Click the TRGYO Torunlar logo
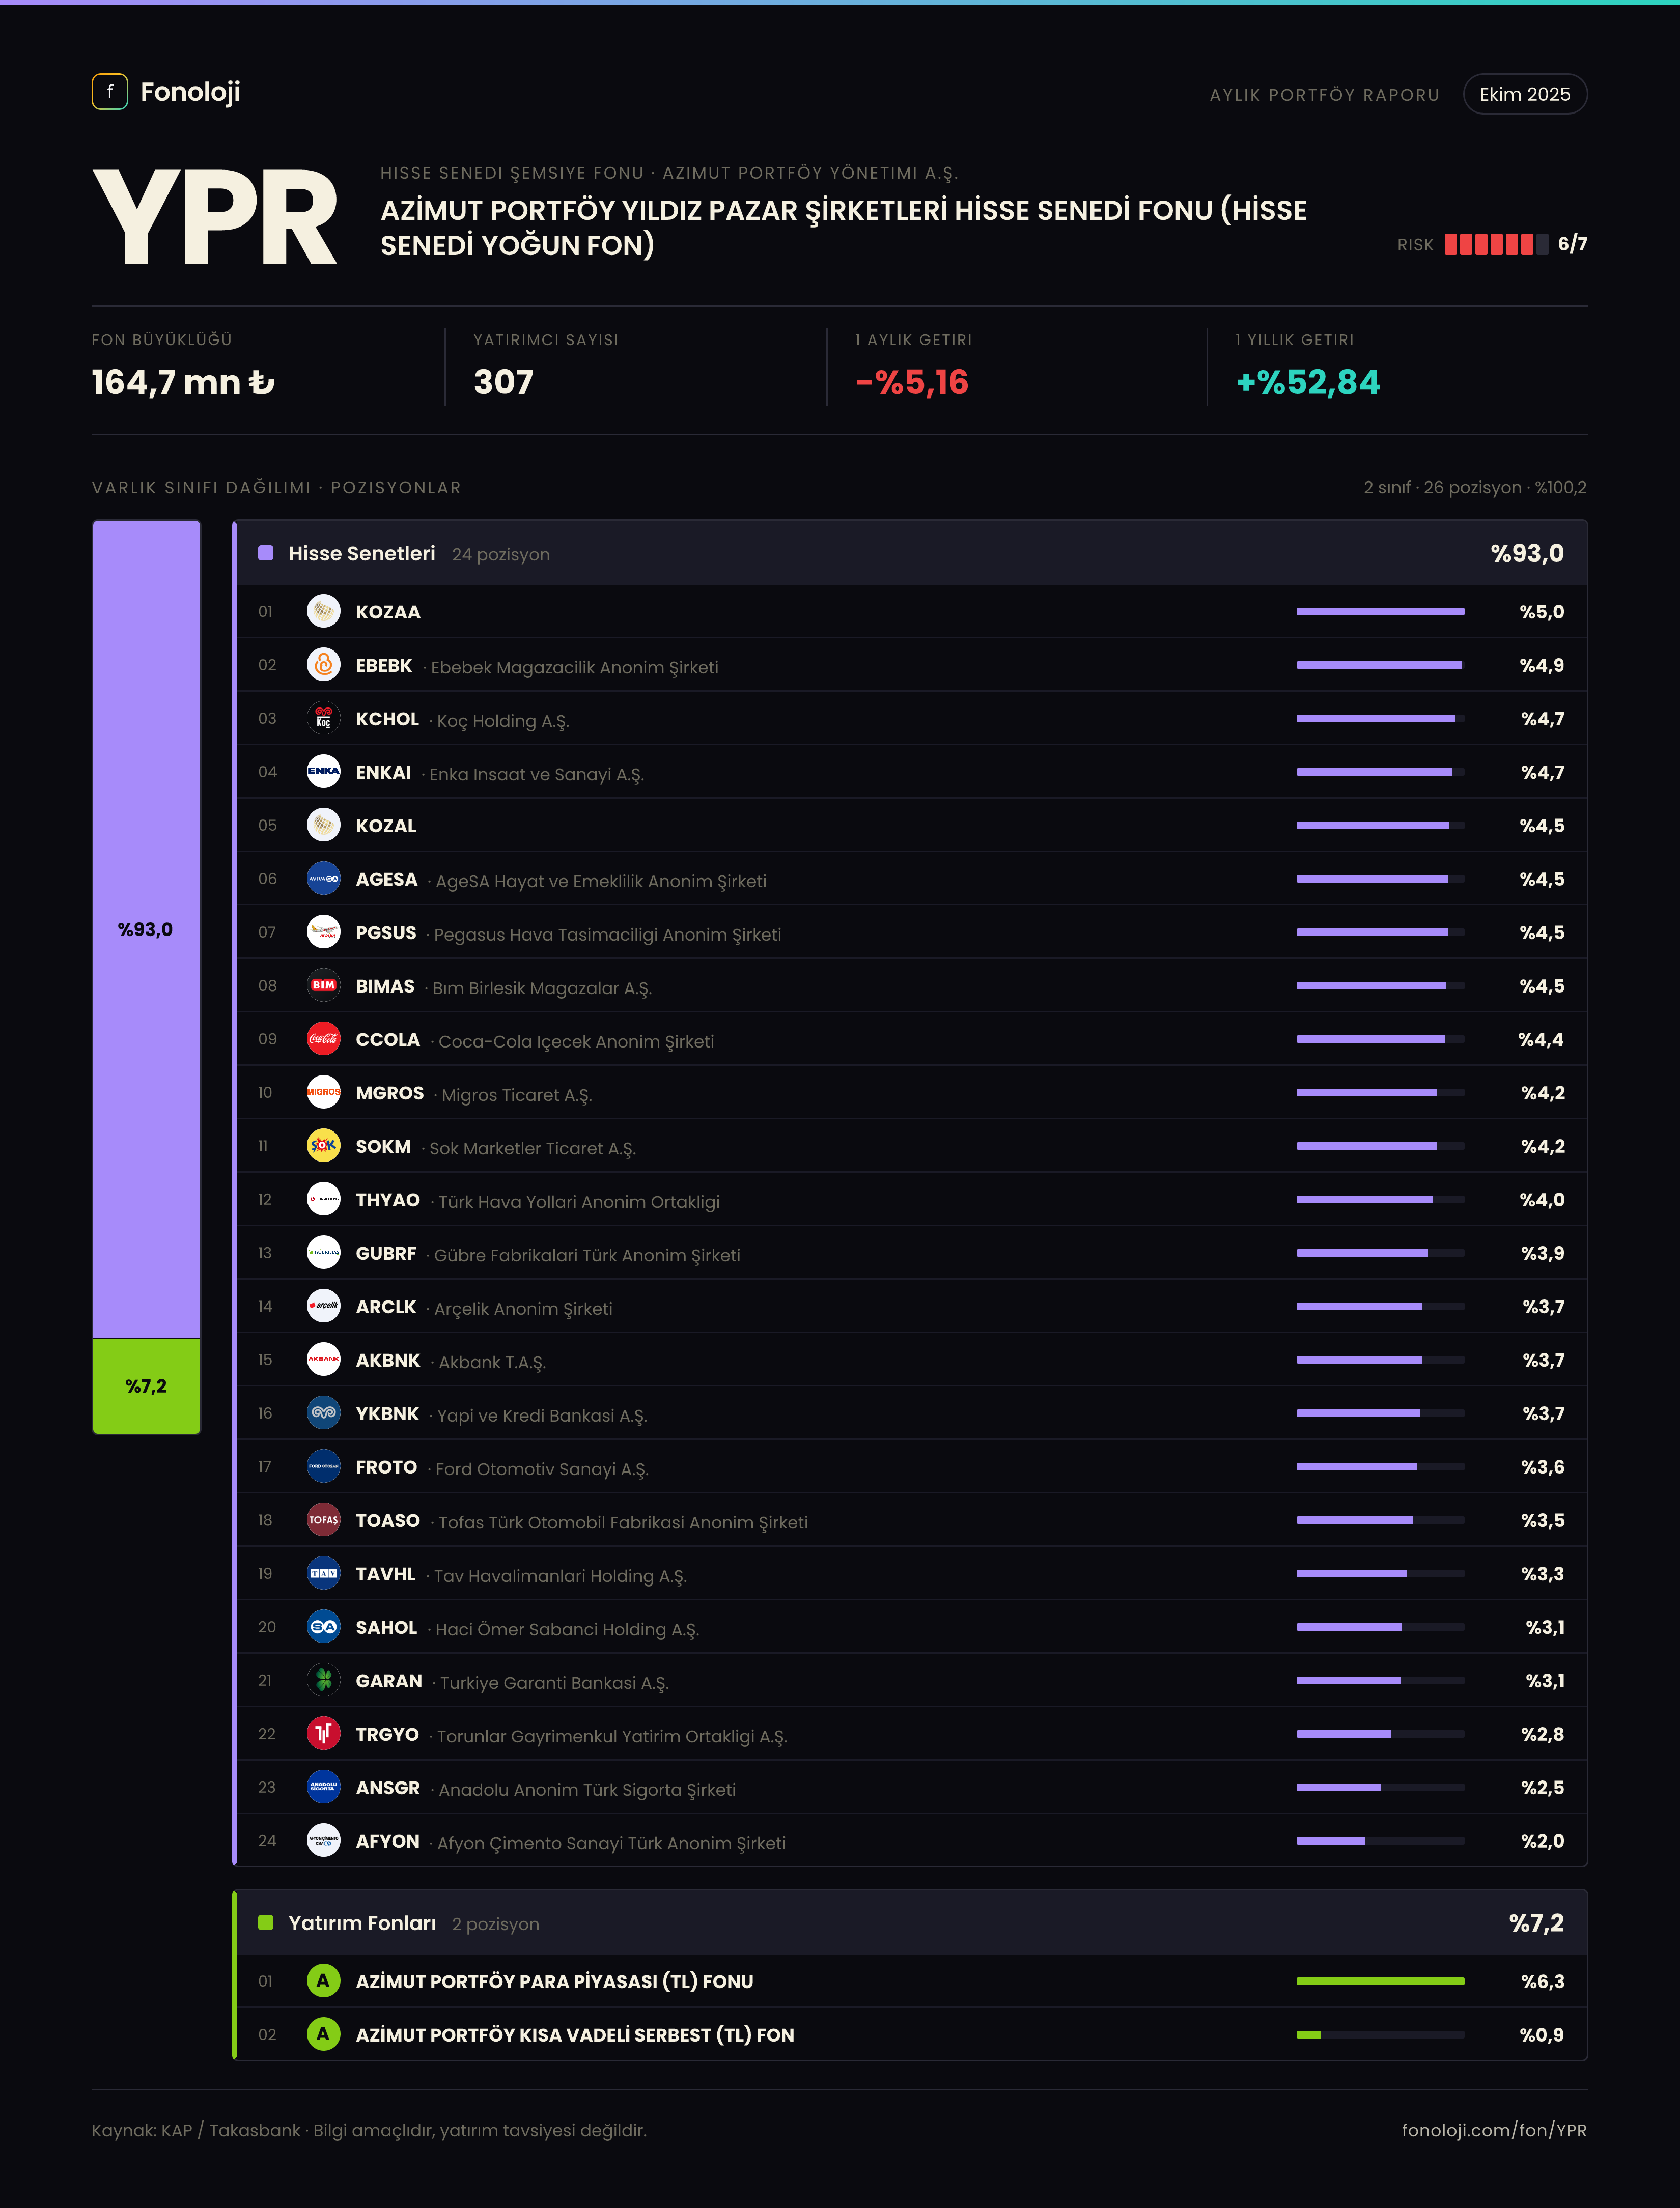This screenshot has height=2208, width=1680. (323, 1734)
